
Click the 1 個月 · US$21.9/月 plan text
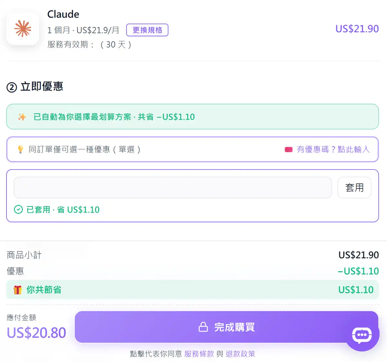[x=83, y=30]
